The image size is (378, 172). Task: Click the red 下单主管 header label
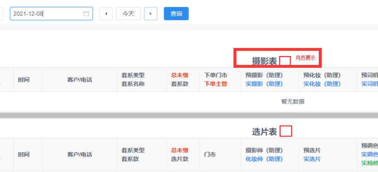coord(216,84)
